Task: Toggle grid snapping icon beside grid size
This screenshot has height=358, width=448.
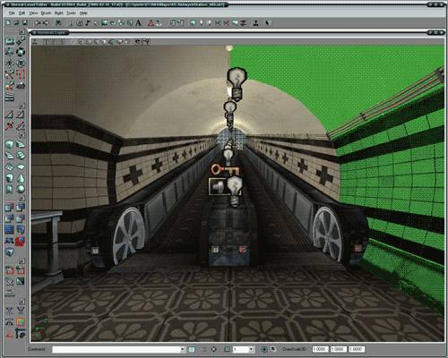Action: pos(228,349)
